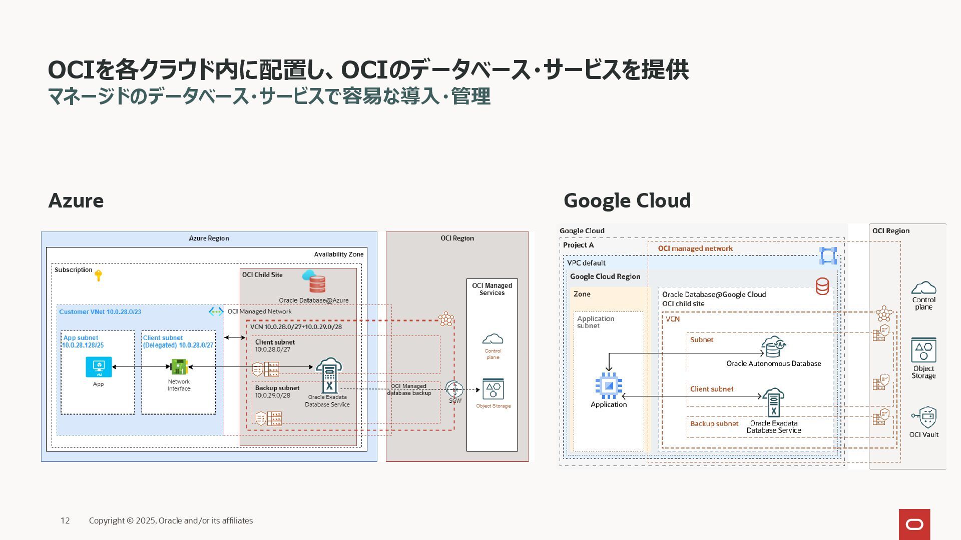Viewport: 961px width, 540px height.
Task: Click the blue Application chip icon
Action: (609, 385)
